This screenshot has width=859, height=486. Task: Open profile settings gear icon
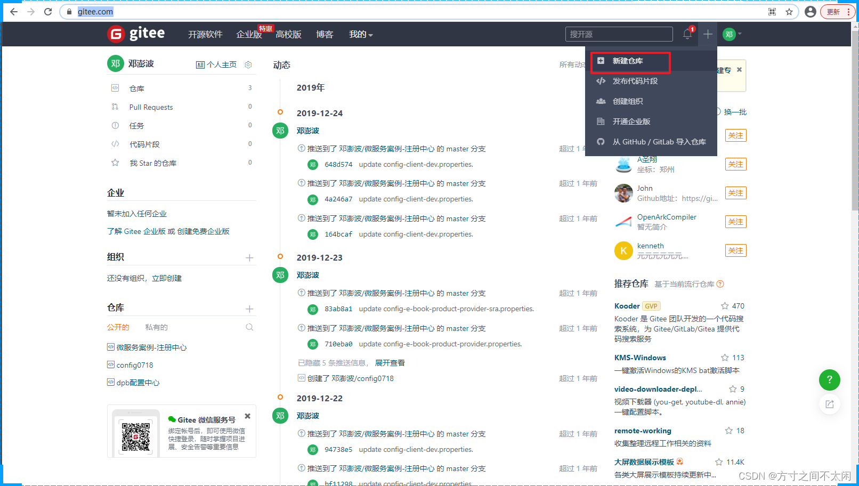tap(248, 64)
